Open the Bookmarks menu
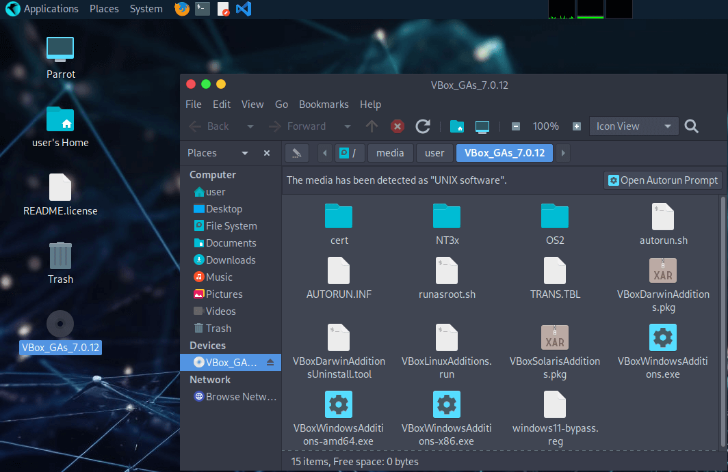The width and height of the screenshot is (728, 472). (324, 105)
